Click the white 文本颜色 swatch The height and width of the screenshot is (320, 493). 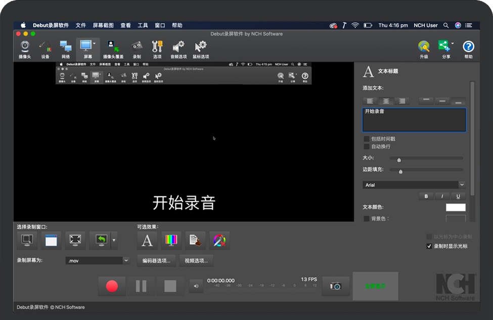(x=455, y=207)
